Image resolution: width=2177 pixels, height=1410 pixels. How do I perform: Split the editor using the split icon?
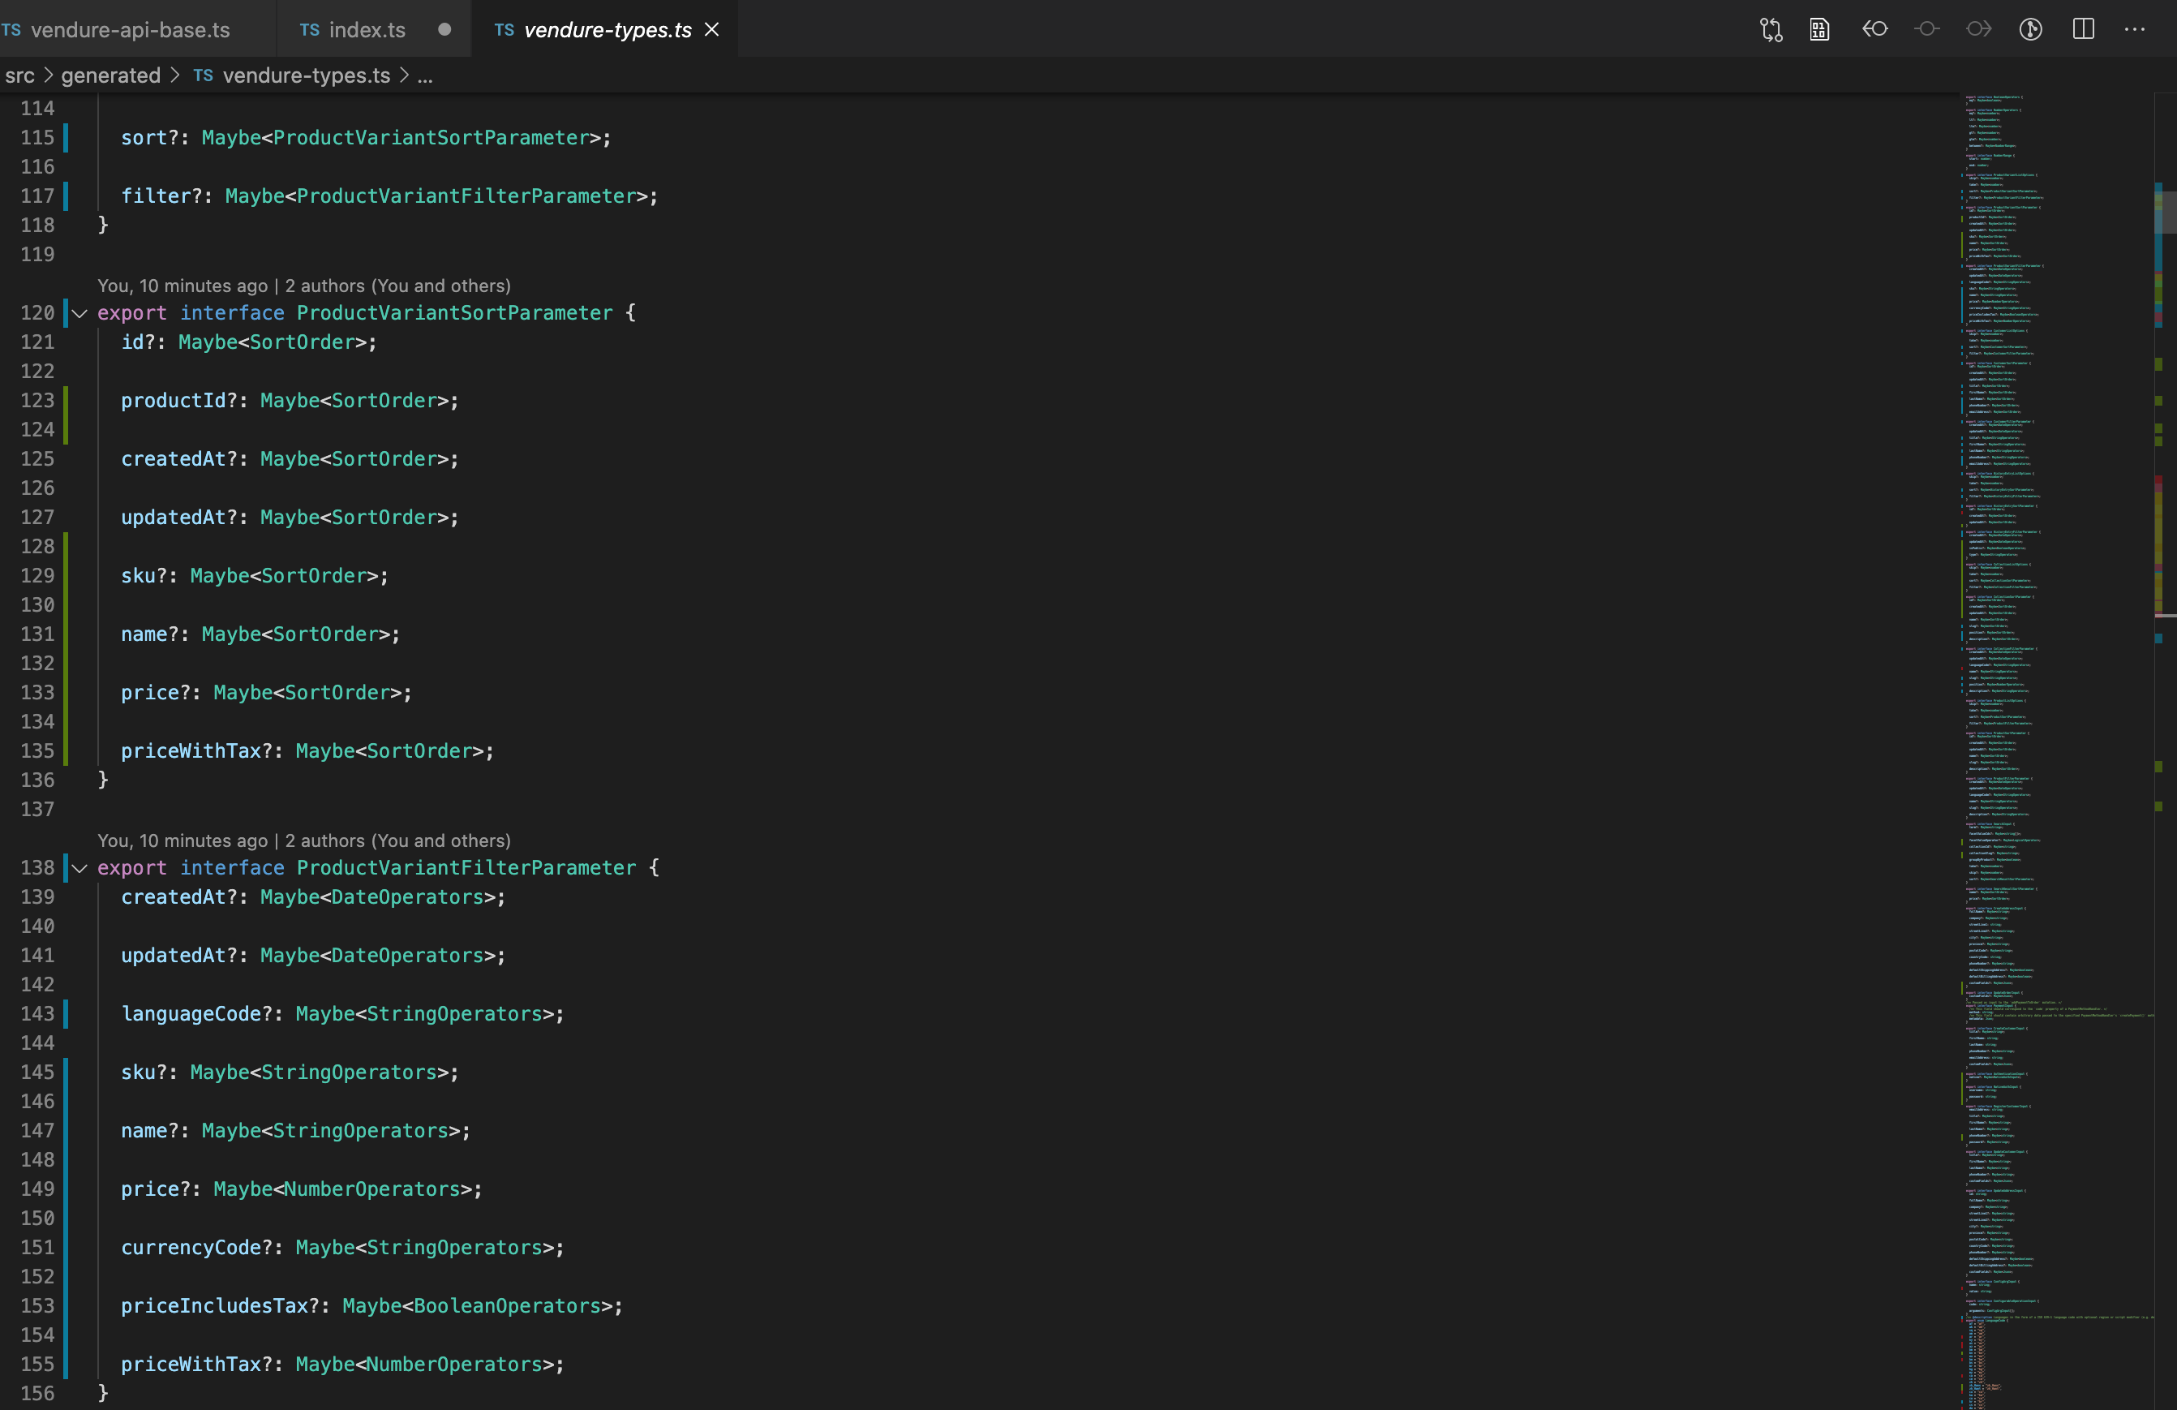click(x=2083, y=29)
